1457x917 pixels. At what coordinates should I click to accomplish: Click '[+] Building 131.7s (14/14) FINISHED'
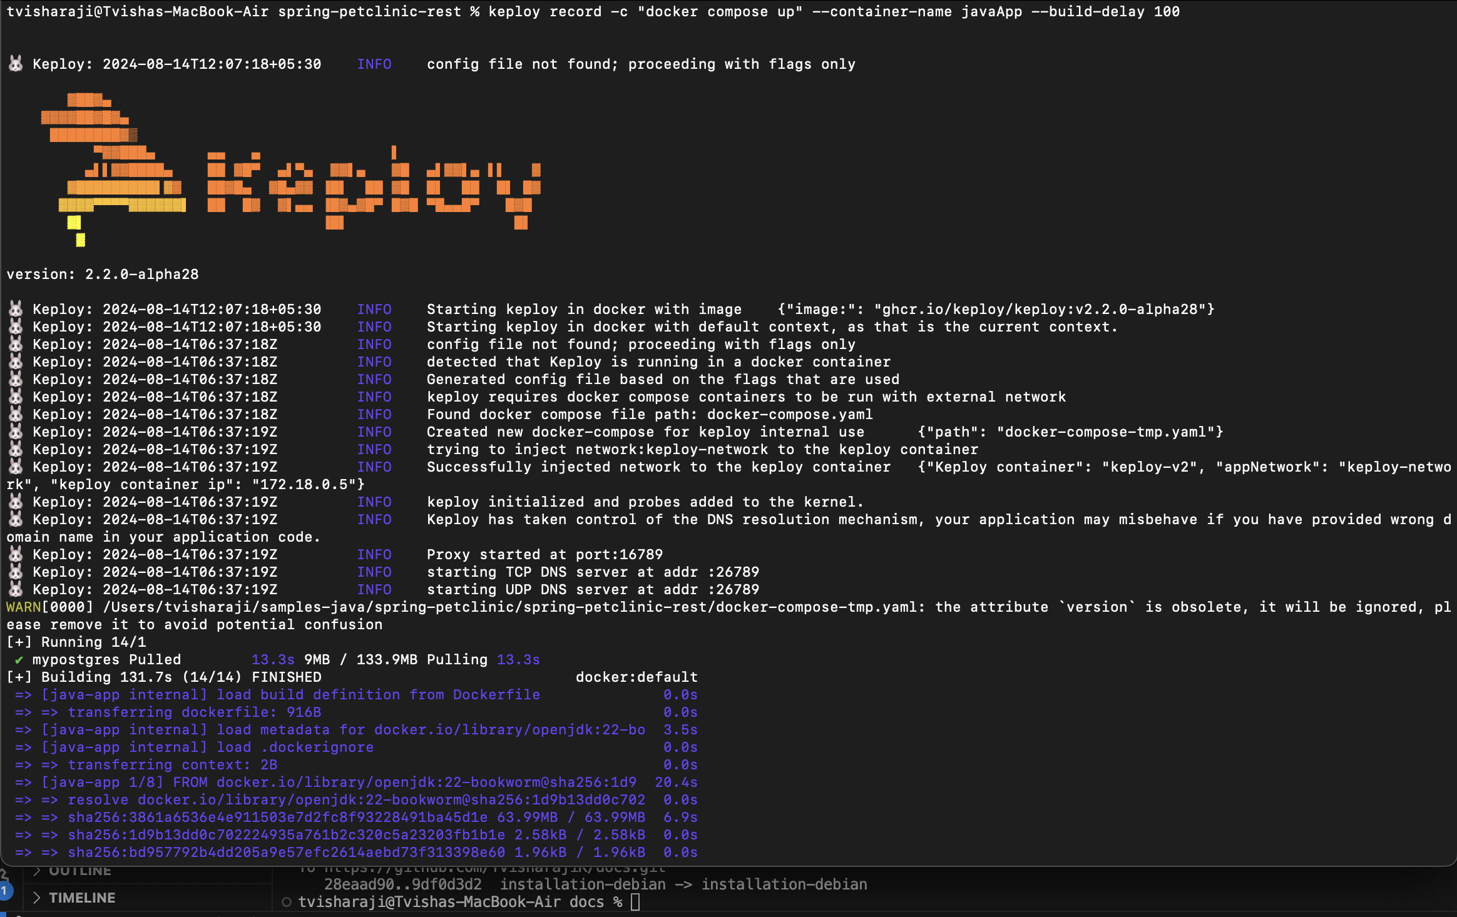pos(164,677)
